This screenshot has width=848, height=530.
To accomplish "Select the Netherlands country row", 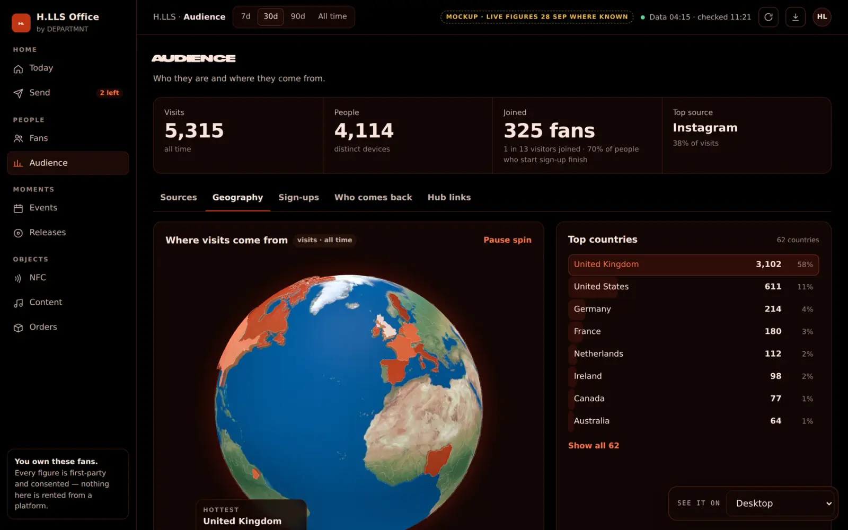I will pos(693,354).
